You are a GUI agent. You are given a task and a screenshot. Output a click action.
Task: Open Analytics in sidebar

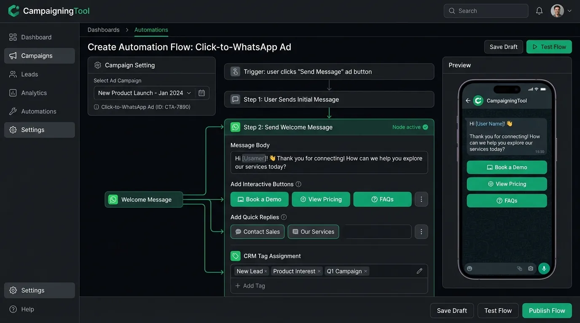39,93
